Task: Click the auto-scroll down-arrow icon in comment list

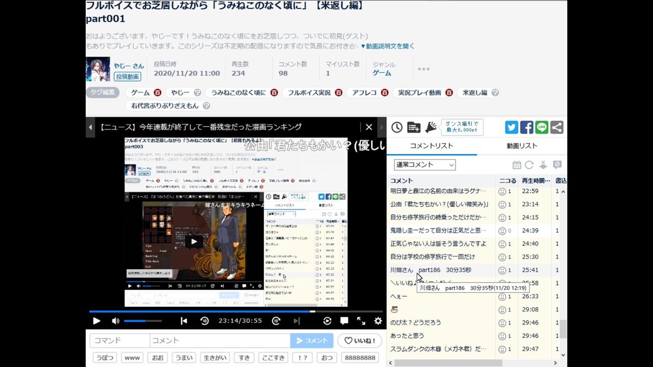Action: pyautogui.click(x=543, y=165)
